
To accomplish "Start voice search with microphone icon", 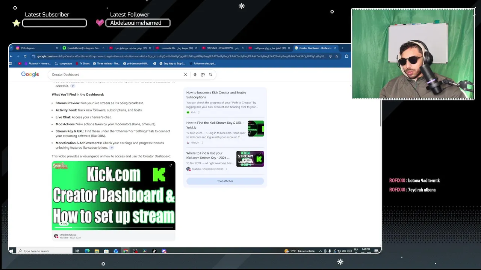I will 195,75.
